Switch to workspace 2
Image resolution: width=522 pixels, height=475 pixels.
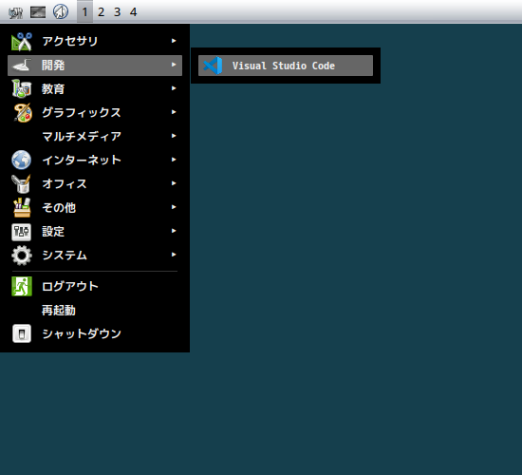(x=102, y=12)
